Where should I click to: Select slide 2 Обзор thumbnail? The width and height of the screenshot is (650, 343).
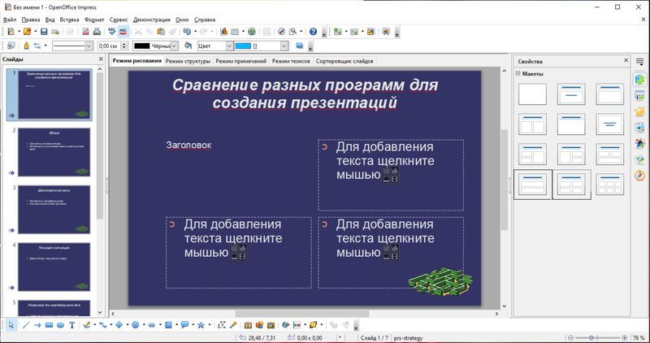point(54,152)
